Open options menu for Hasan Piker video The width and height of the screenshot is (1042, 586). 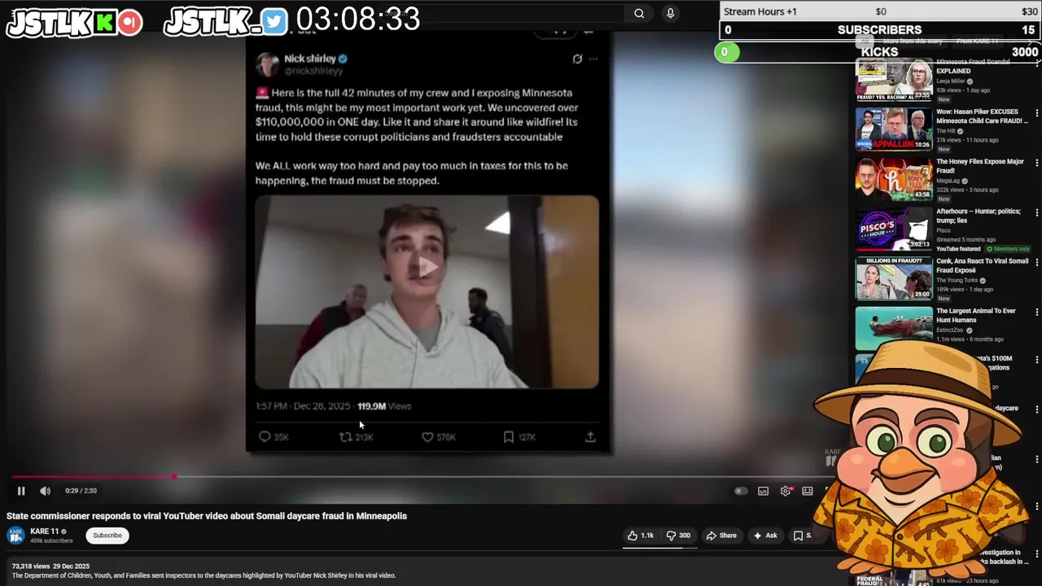pyautogui.click(x=1036, y=113)
